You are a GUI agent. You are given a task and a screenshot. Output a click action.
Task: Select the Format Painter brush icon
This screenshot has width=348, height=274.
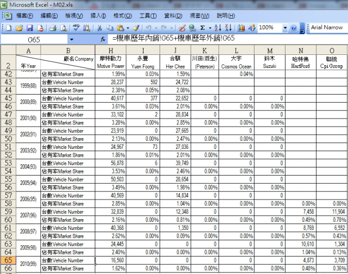(x=136, y=28)
